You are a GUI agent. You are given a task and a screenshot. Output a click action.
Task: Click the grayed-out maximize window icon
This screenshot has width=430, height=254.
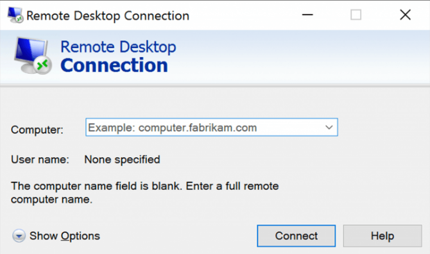[356, 15]
